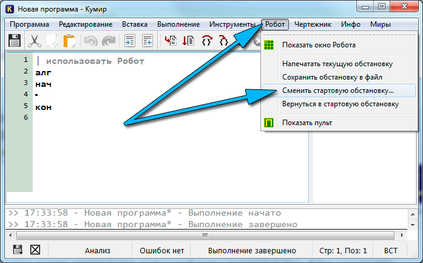Click the Run program toolbar icon

pyautogui.click(x=171, y=41)
